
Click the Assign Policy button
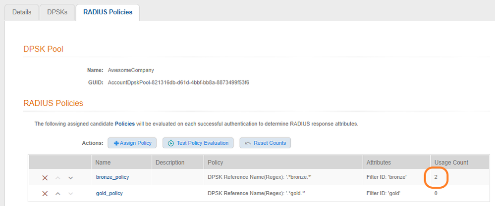point(132,143)
